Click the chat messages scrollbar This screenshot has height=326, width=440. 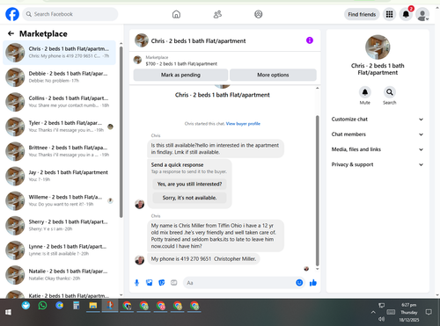[317, 191]
